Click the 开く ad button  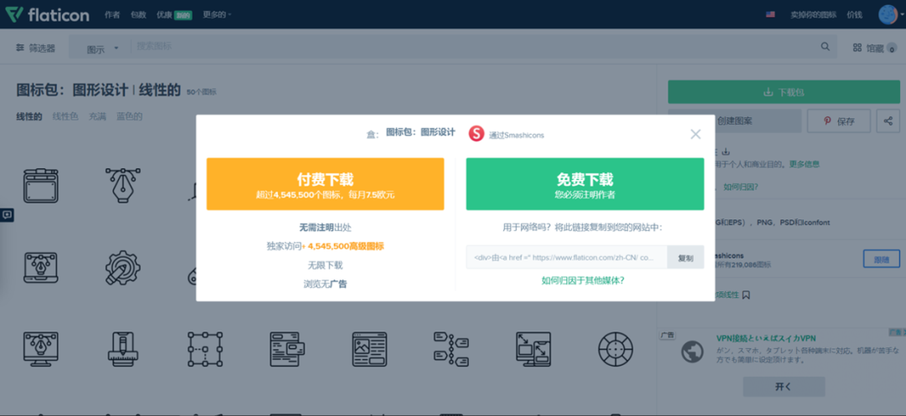784,387
